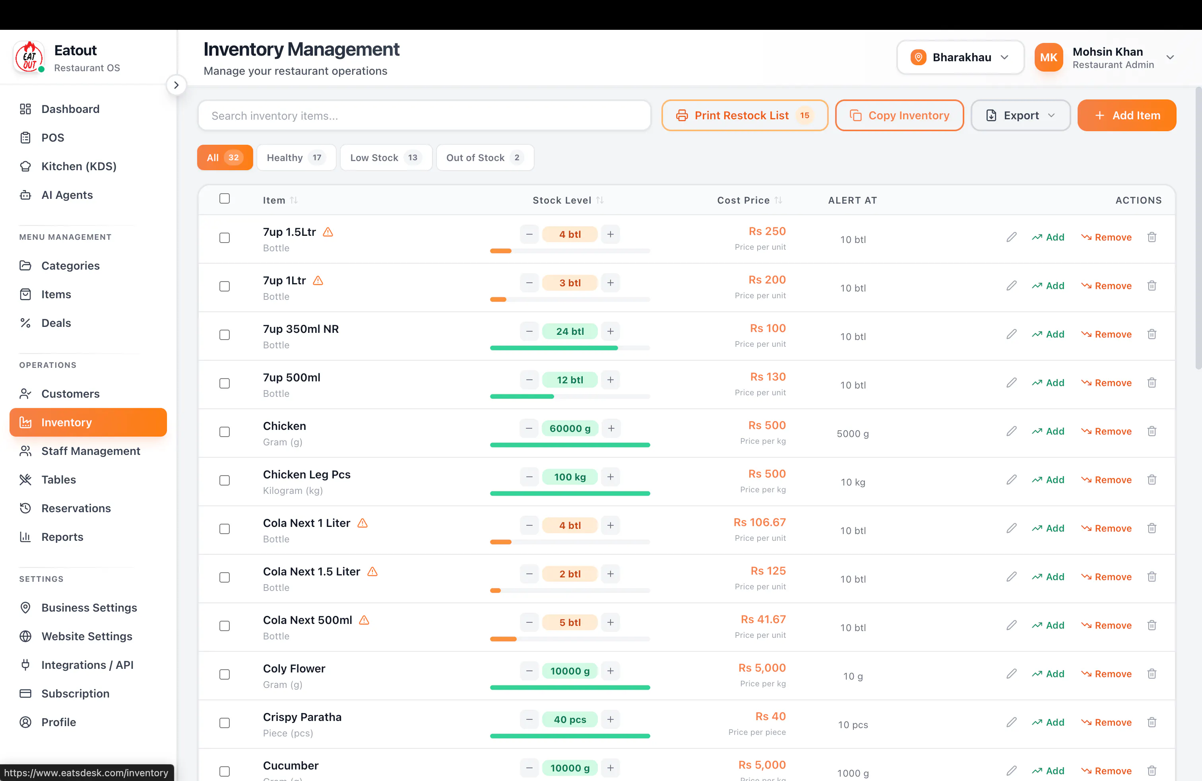The width and height of the screenshot is (1202, 781).
Task: Check the 7up 1.5Ltr row checkbox
Action: (225, 237)
